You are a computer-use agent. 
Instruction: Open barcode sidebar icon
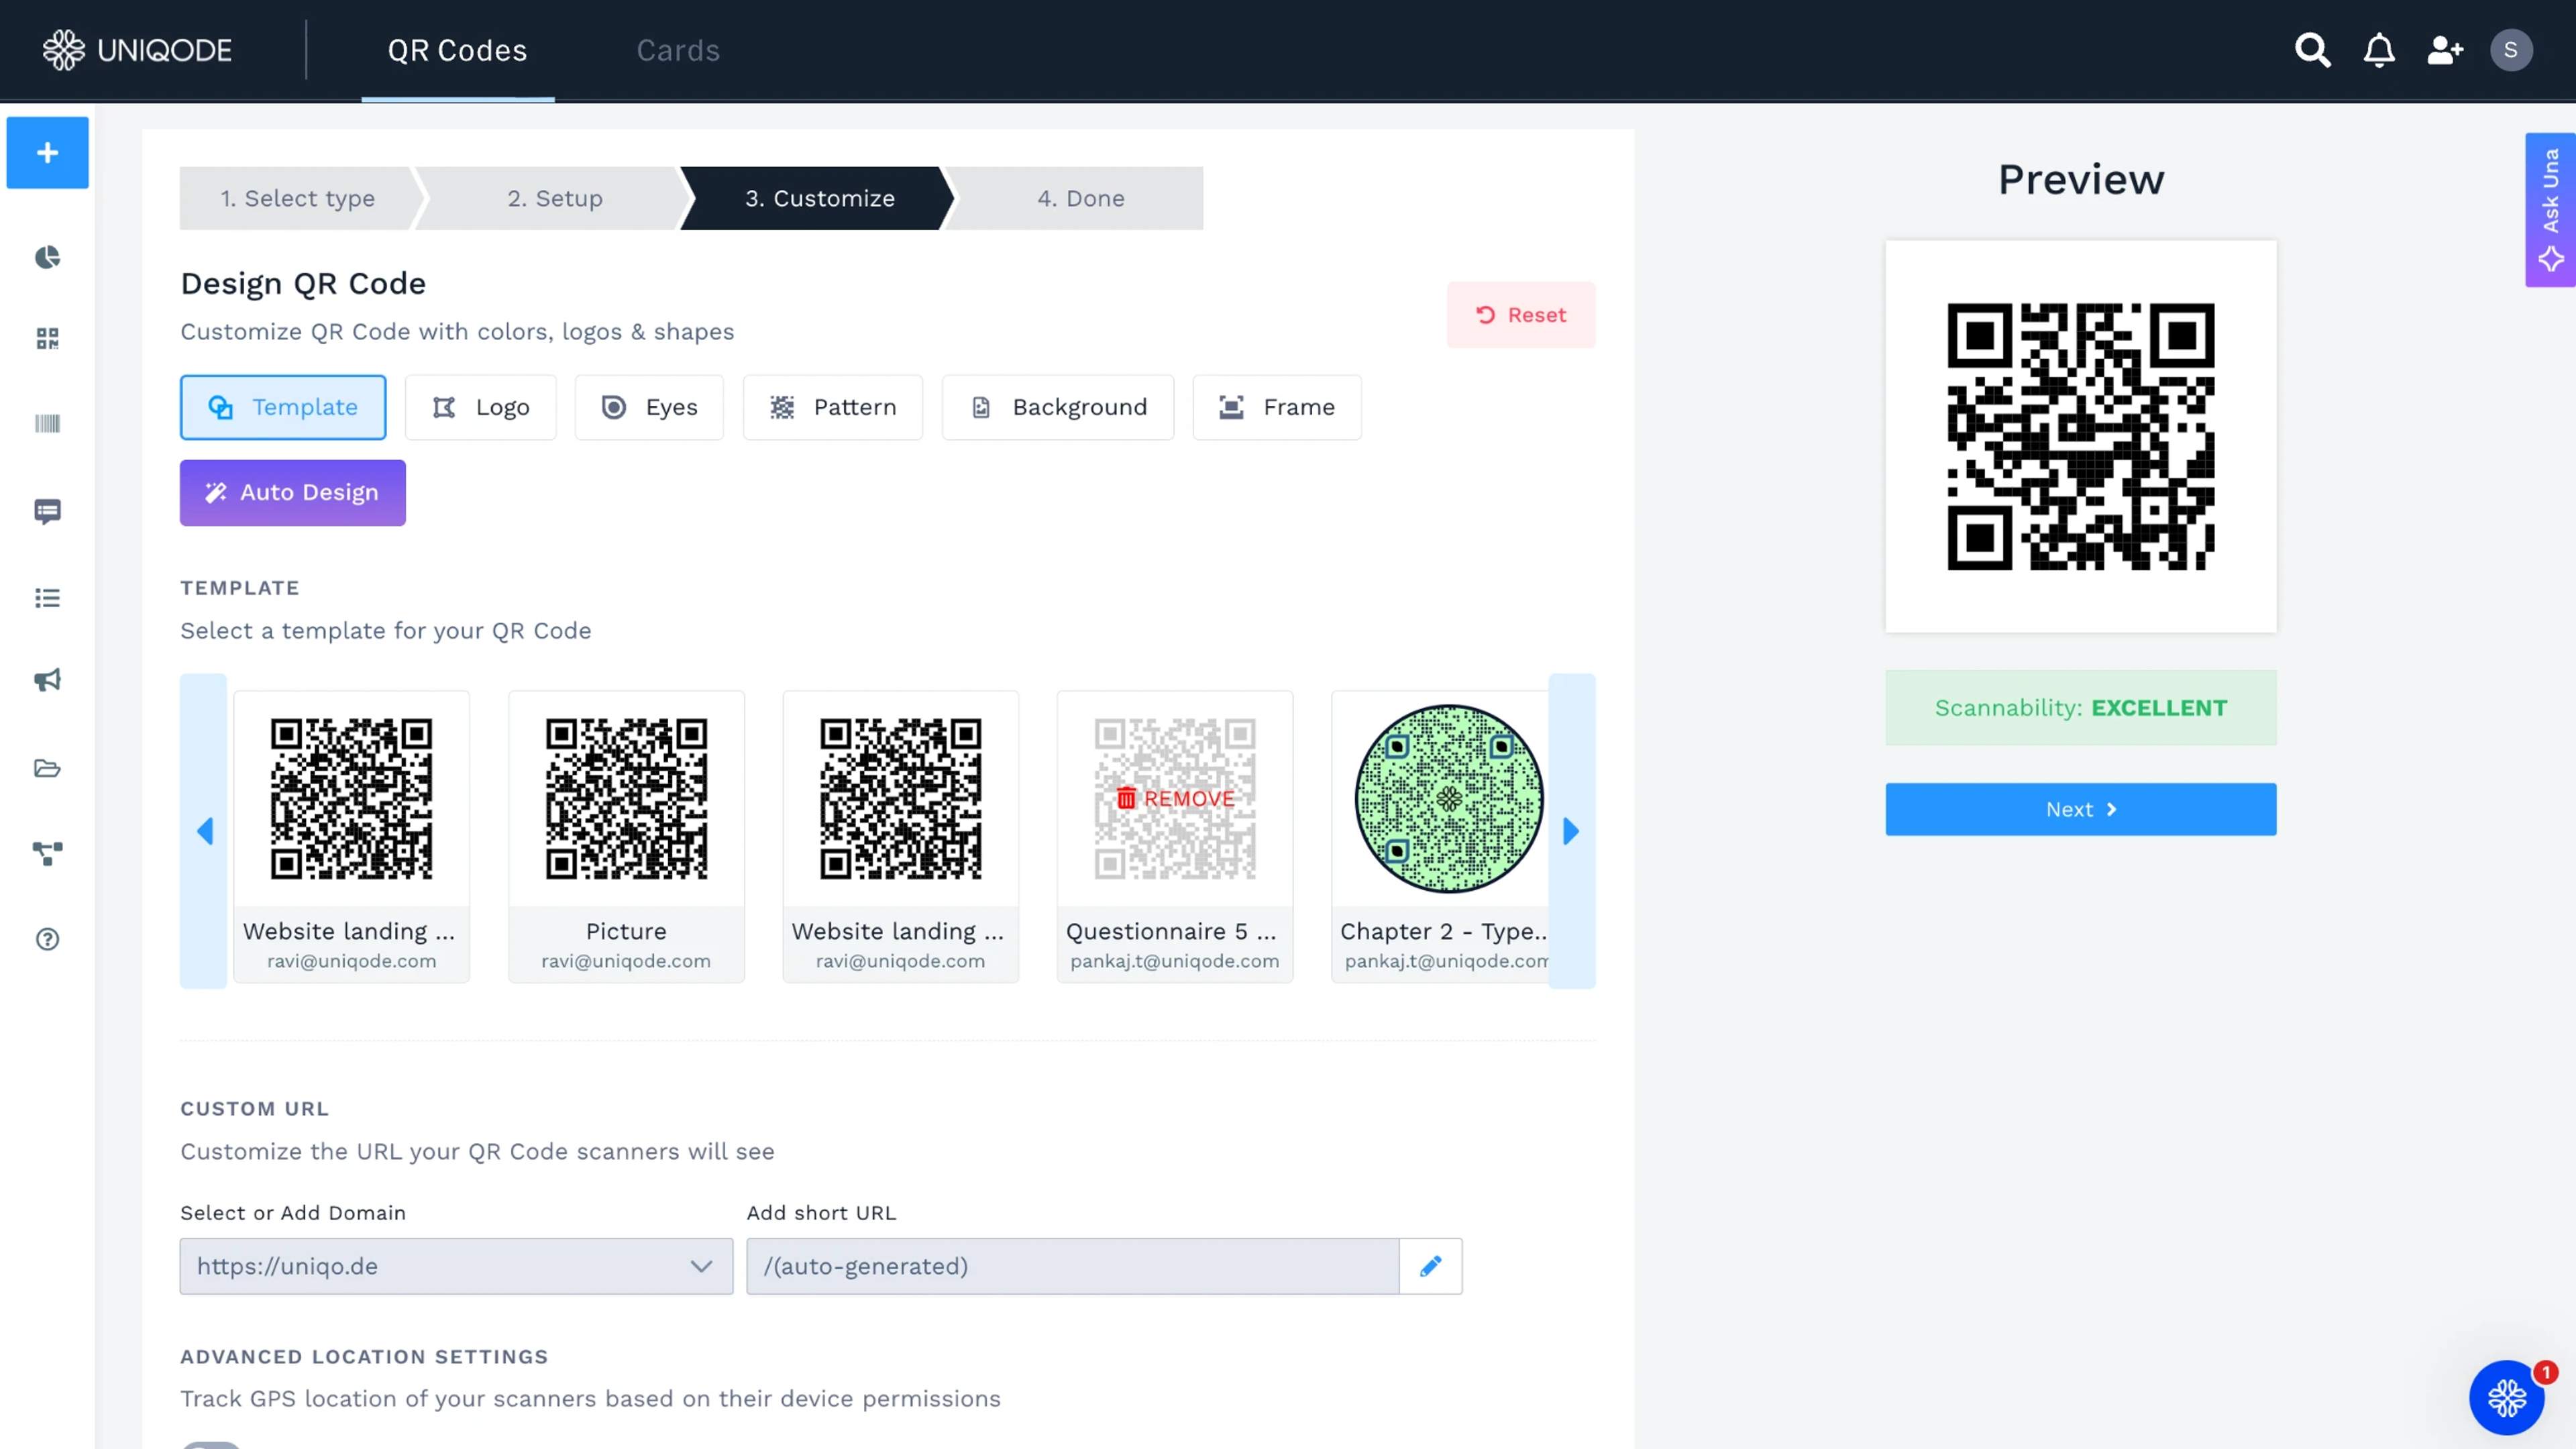click(x=48, y=424)
